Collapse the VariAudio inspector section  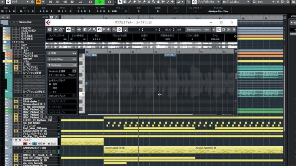[x=62, y=65]
